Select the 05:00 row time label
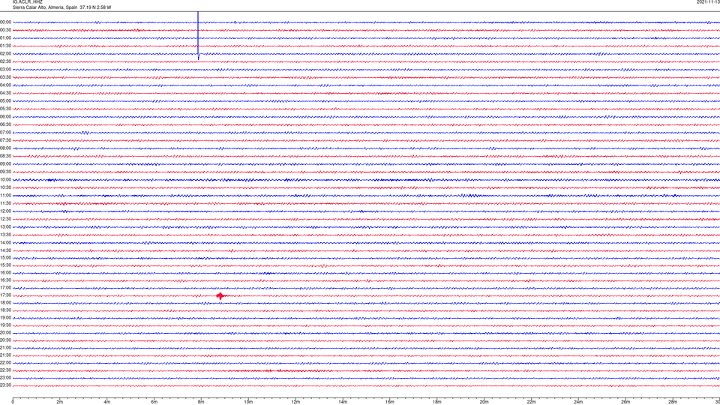This screenshot has height=405, width=720. 5,100
